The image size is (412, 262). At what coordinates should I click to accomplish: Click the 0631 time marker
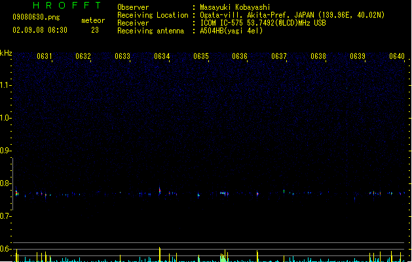point(44,56)
